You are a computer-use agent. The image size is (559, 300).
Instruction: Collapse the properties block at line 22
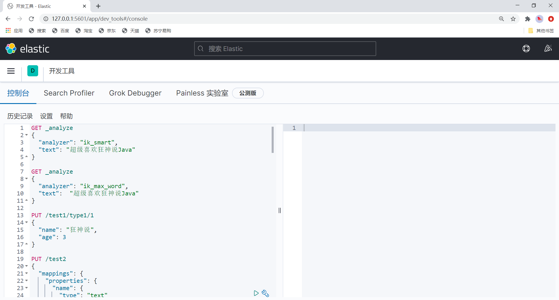click(x=26, y=281)
